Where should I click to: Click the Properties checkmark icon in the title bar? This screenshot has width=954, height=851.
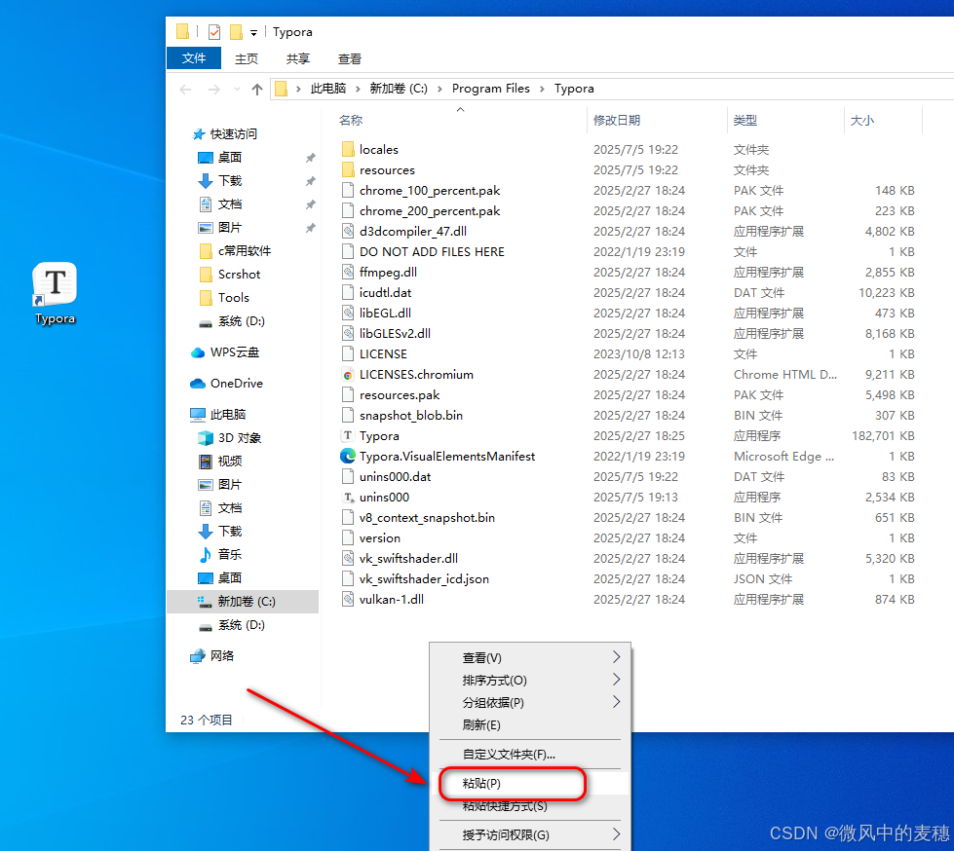pyautogui.click(x=214, y=31)
